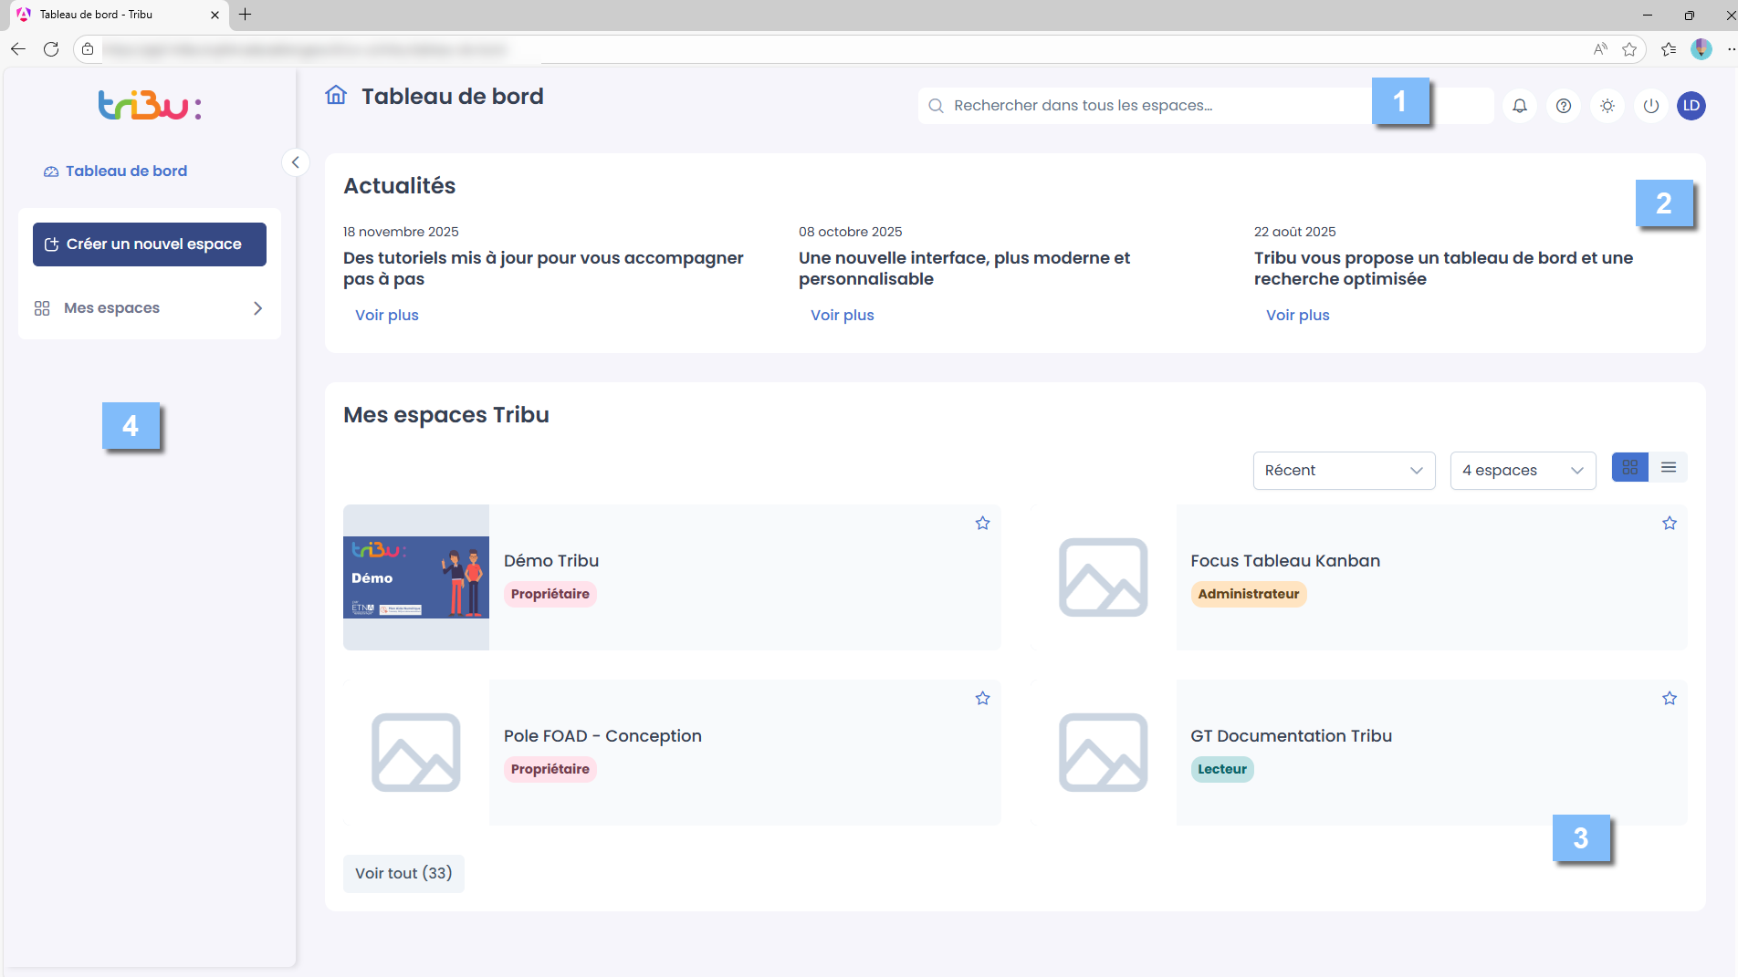Add page to browser favorites star
This screenshot has width=1738, height=977.
tap(1629, 49)
